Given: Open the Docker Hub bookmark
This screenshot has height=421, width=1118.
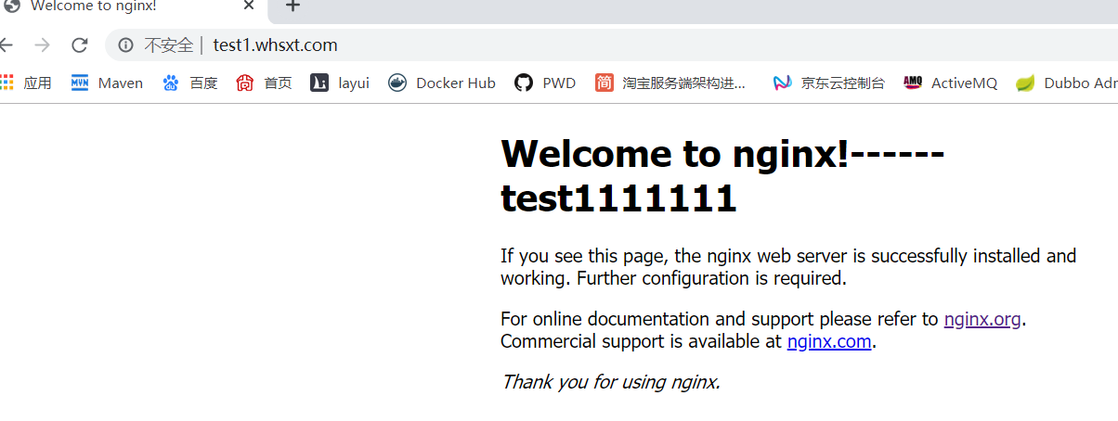Looking at the screenshot, I should click(x=442, y=83).
